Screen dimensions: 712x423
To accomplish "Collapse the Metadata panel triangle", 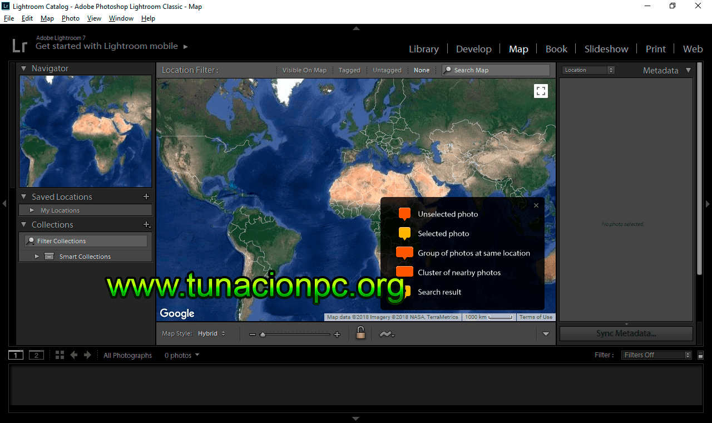I will point(688,70).
